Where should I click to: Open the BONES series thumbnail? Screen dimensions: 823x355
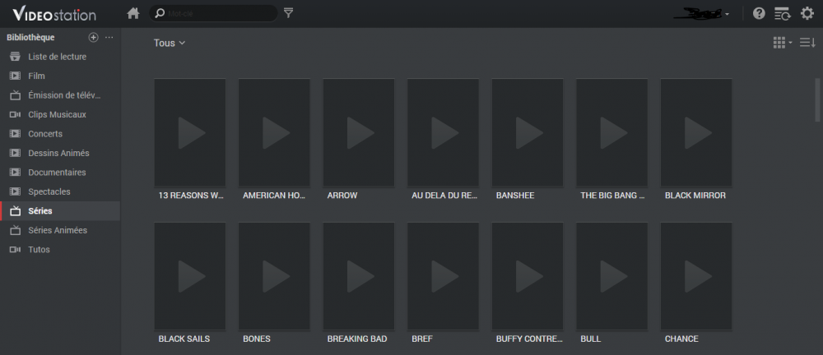[274, 276]
